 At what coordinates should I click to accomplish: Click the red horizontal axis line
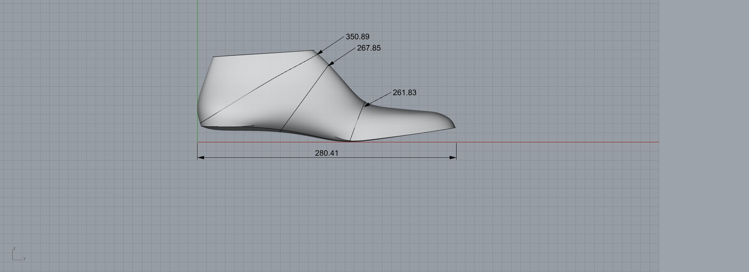[545, 142]
